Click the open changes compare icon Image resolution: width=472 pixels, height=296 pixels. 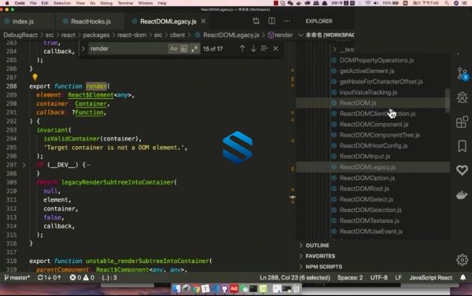256,21
